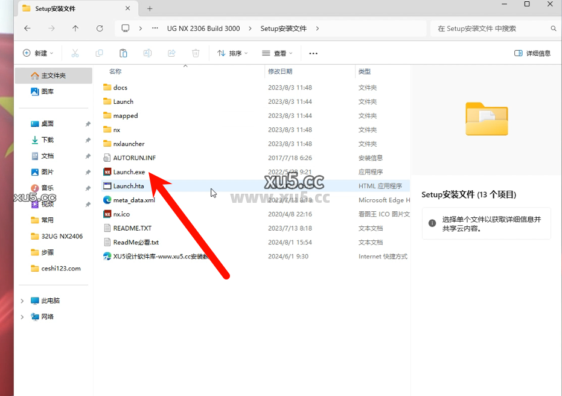562x396 pixels.
Task: Open the 查看 (View) dropdown
Action: pos(276,53)
